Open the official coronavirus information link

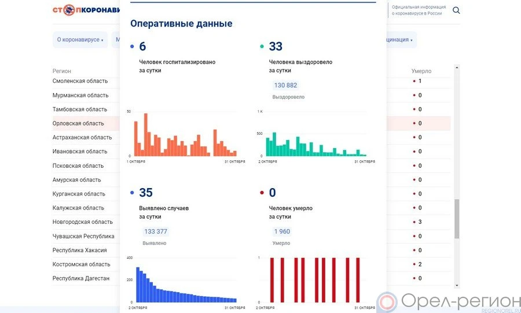click(418, 10)
